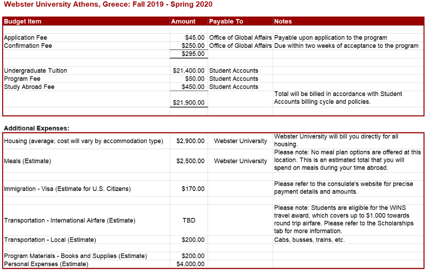Select the WINS travel award note
The height and width of the screenshot is (270, 427).
pyautogui.click(x=344, y=219)
